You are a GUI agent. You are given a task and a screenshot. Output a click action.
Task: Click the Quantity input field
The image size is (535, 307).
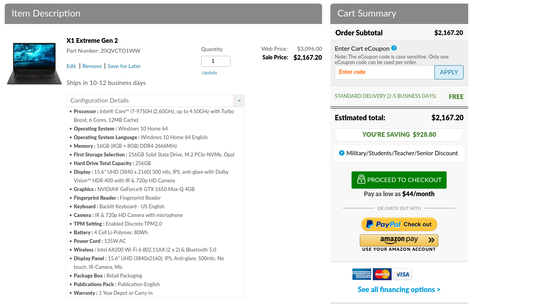pos(216,61)
